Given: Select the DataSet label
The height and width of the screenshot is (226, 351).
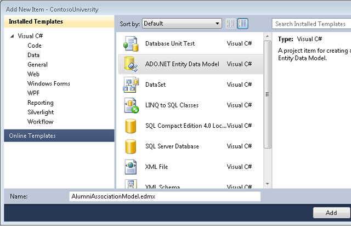Looking at the screenshot, I should pyautogui.click(x=156, y=84).
